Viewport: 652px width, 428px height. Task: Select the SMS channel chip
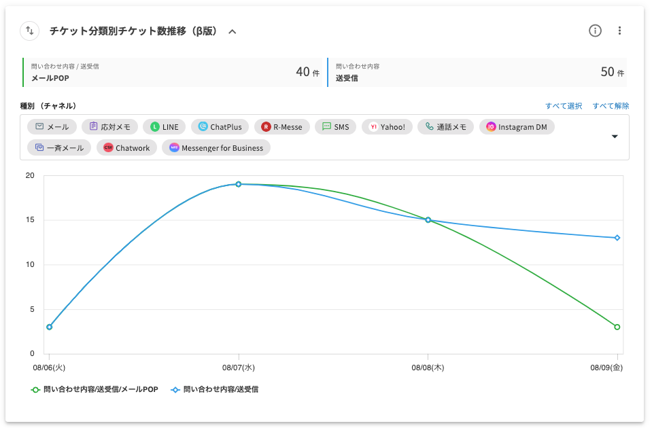click(x=335, y=127)
